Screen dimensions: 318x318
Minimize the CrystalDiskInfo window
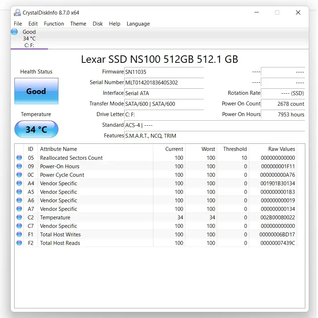tap(257, 12)
